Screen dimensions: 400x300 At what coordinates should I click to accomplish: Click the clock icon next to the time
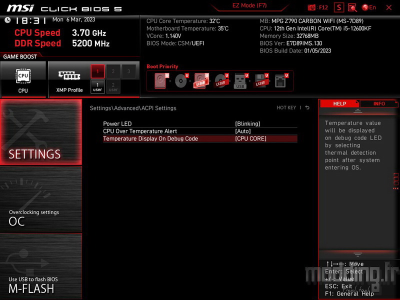(x=7, y=20)
